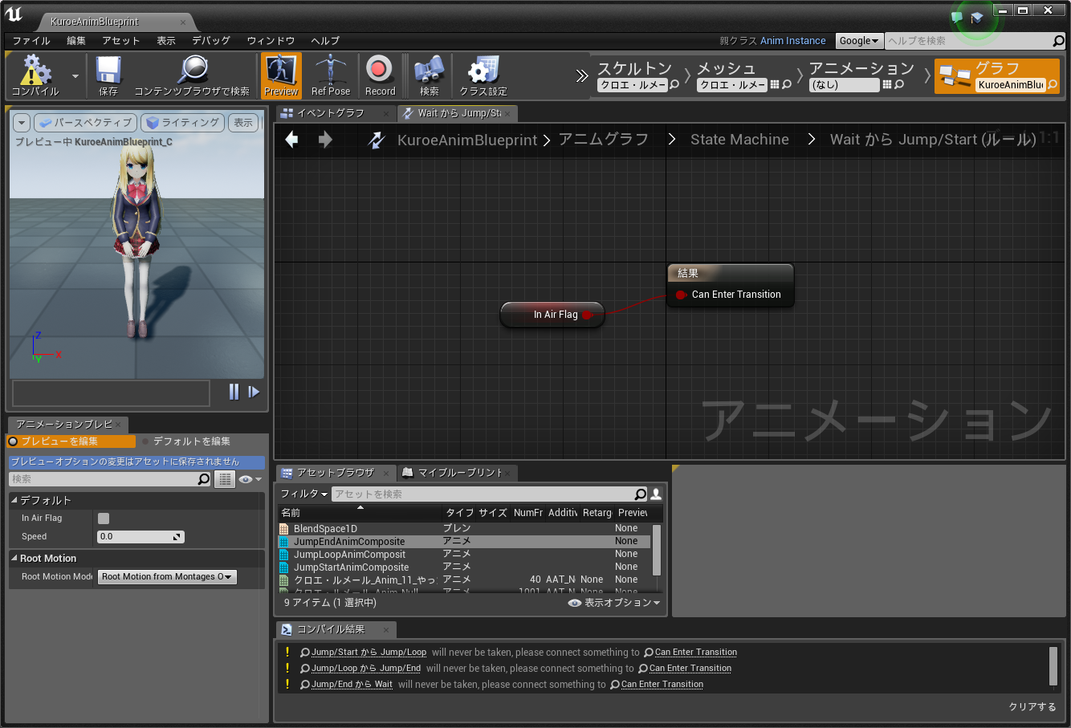The width and height of the screenshot is (1071, 728).
Task: Clear compile results with クリアする
Action: [x=1032, y=706]
